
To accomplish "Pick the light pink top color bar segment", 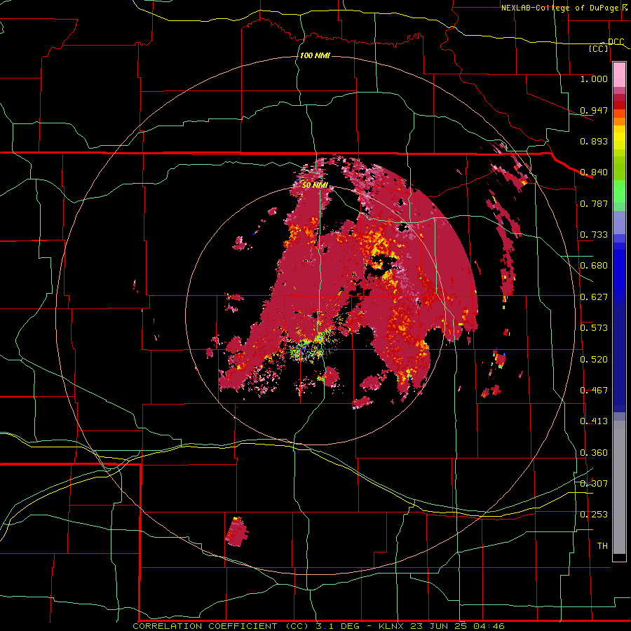I will point(619,74).
